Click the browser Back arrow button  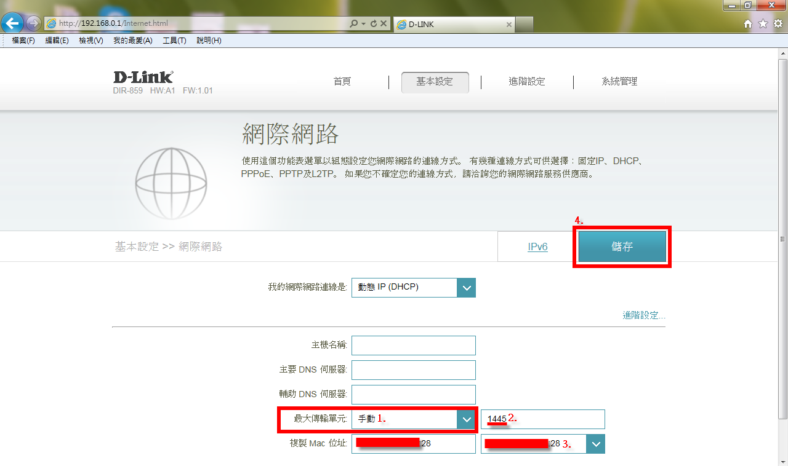[13, 23]
